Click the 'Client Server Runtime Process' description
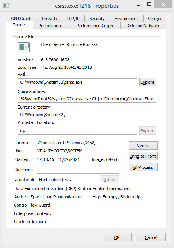Viewport: 174px width, 248px height. tap(69, 44)
